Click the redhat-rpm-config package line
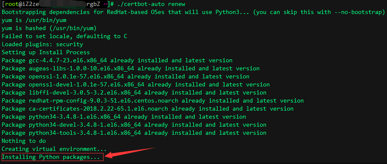Viewport: 387px width, 164px height. tap(152, 100)
